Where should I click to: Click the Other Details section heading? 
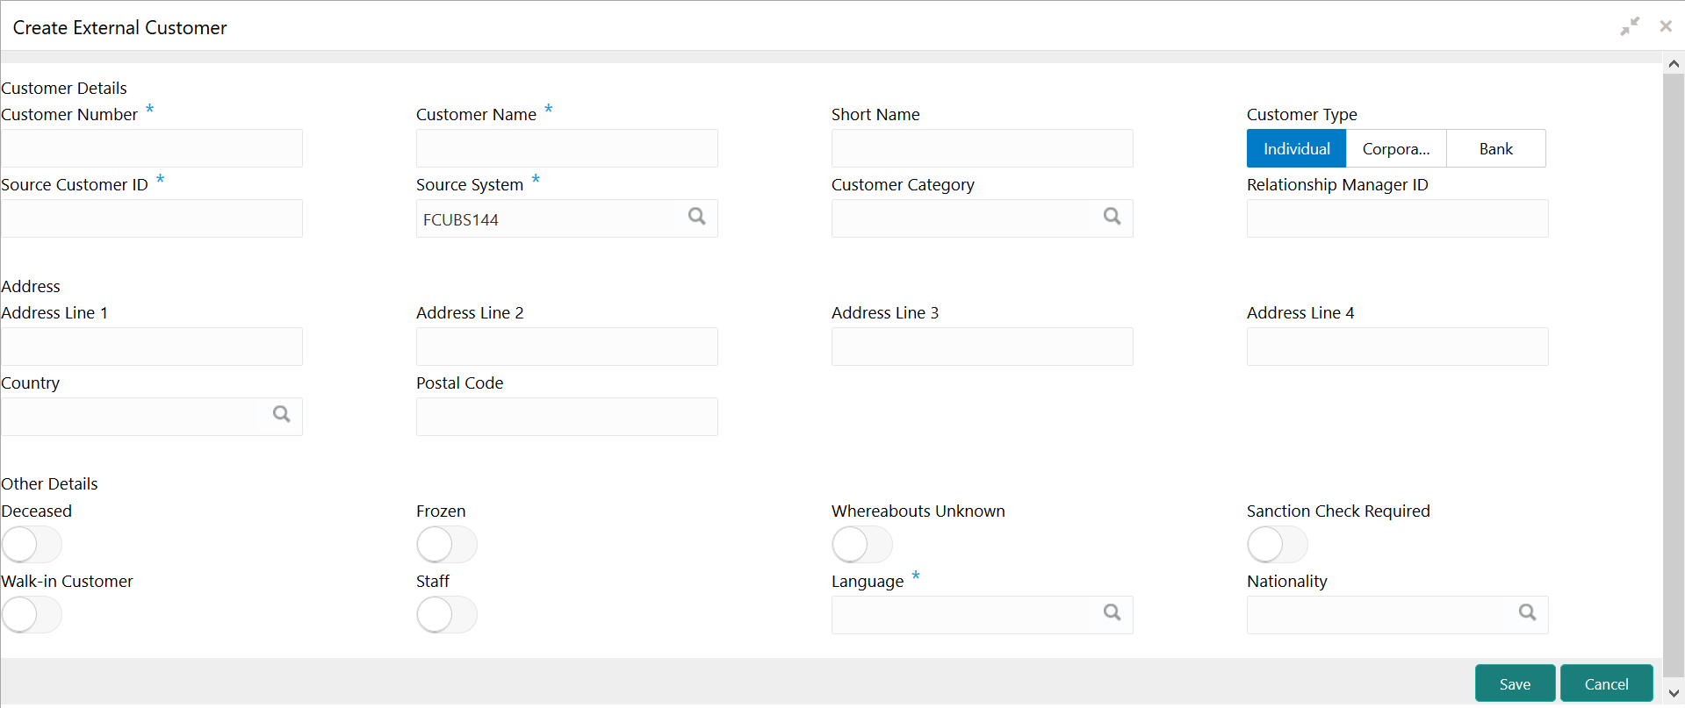point(49,483)
